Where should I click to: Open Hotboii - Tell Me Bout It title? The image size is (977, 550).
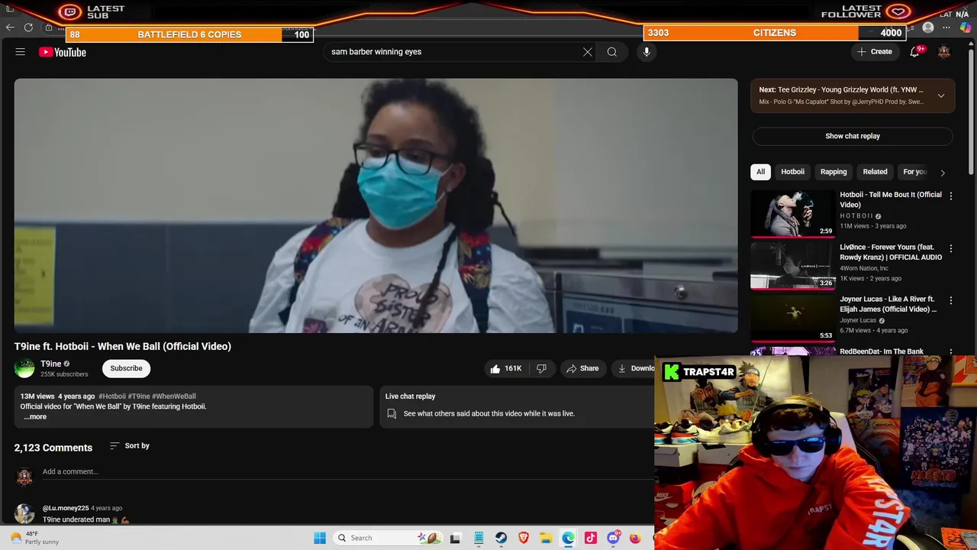(x=891, y=199)
